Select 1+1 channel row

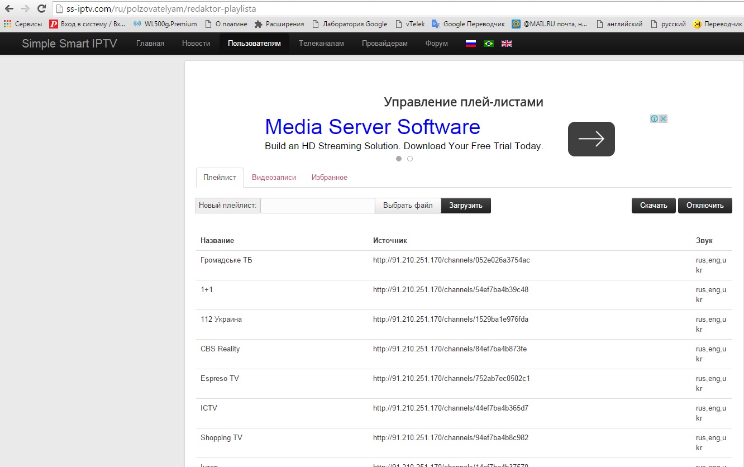click(x=464, y=295)
